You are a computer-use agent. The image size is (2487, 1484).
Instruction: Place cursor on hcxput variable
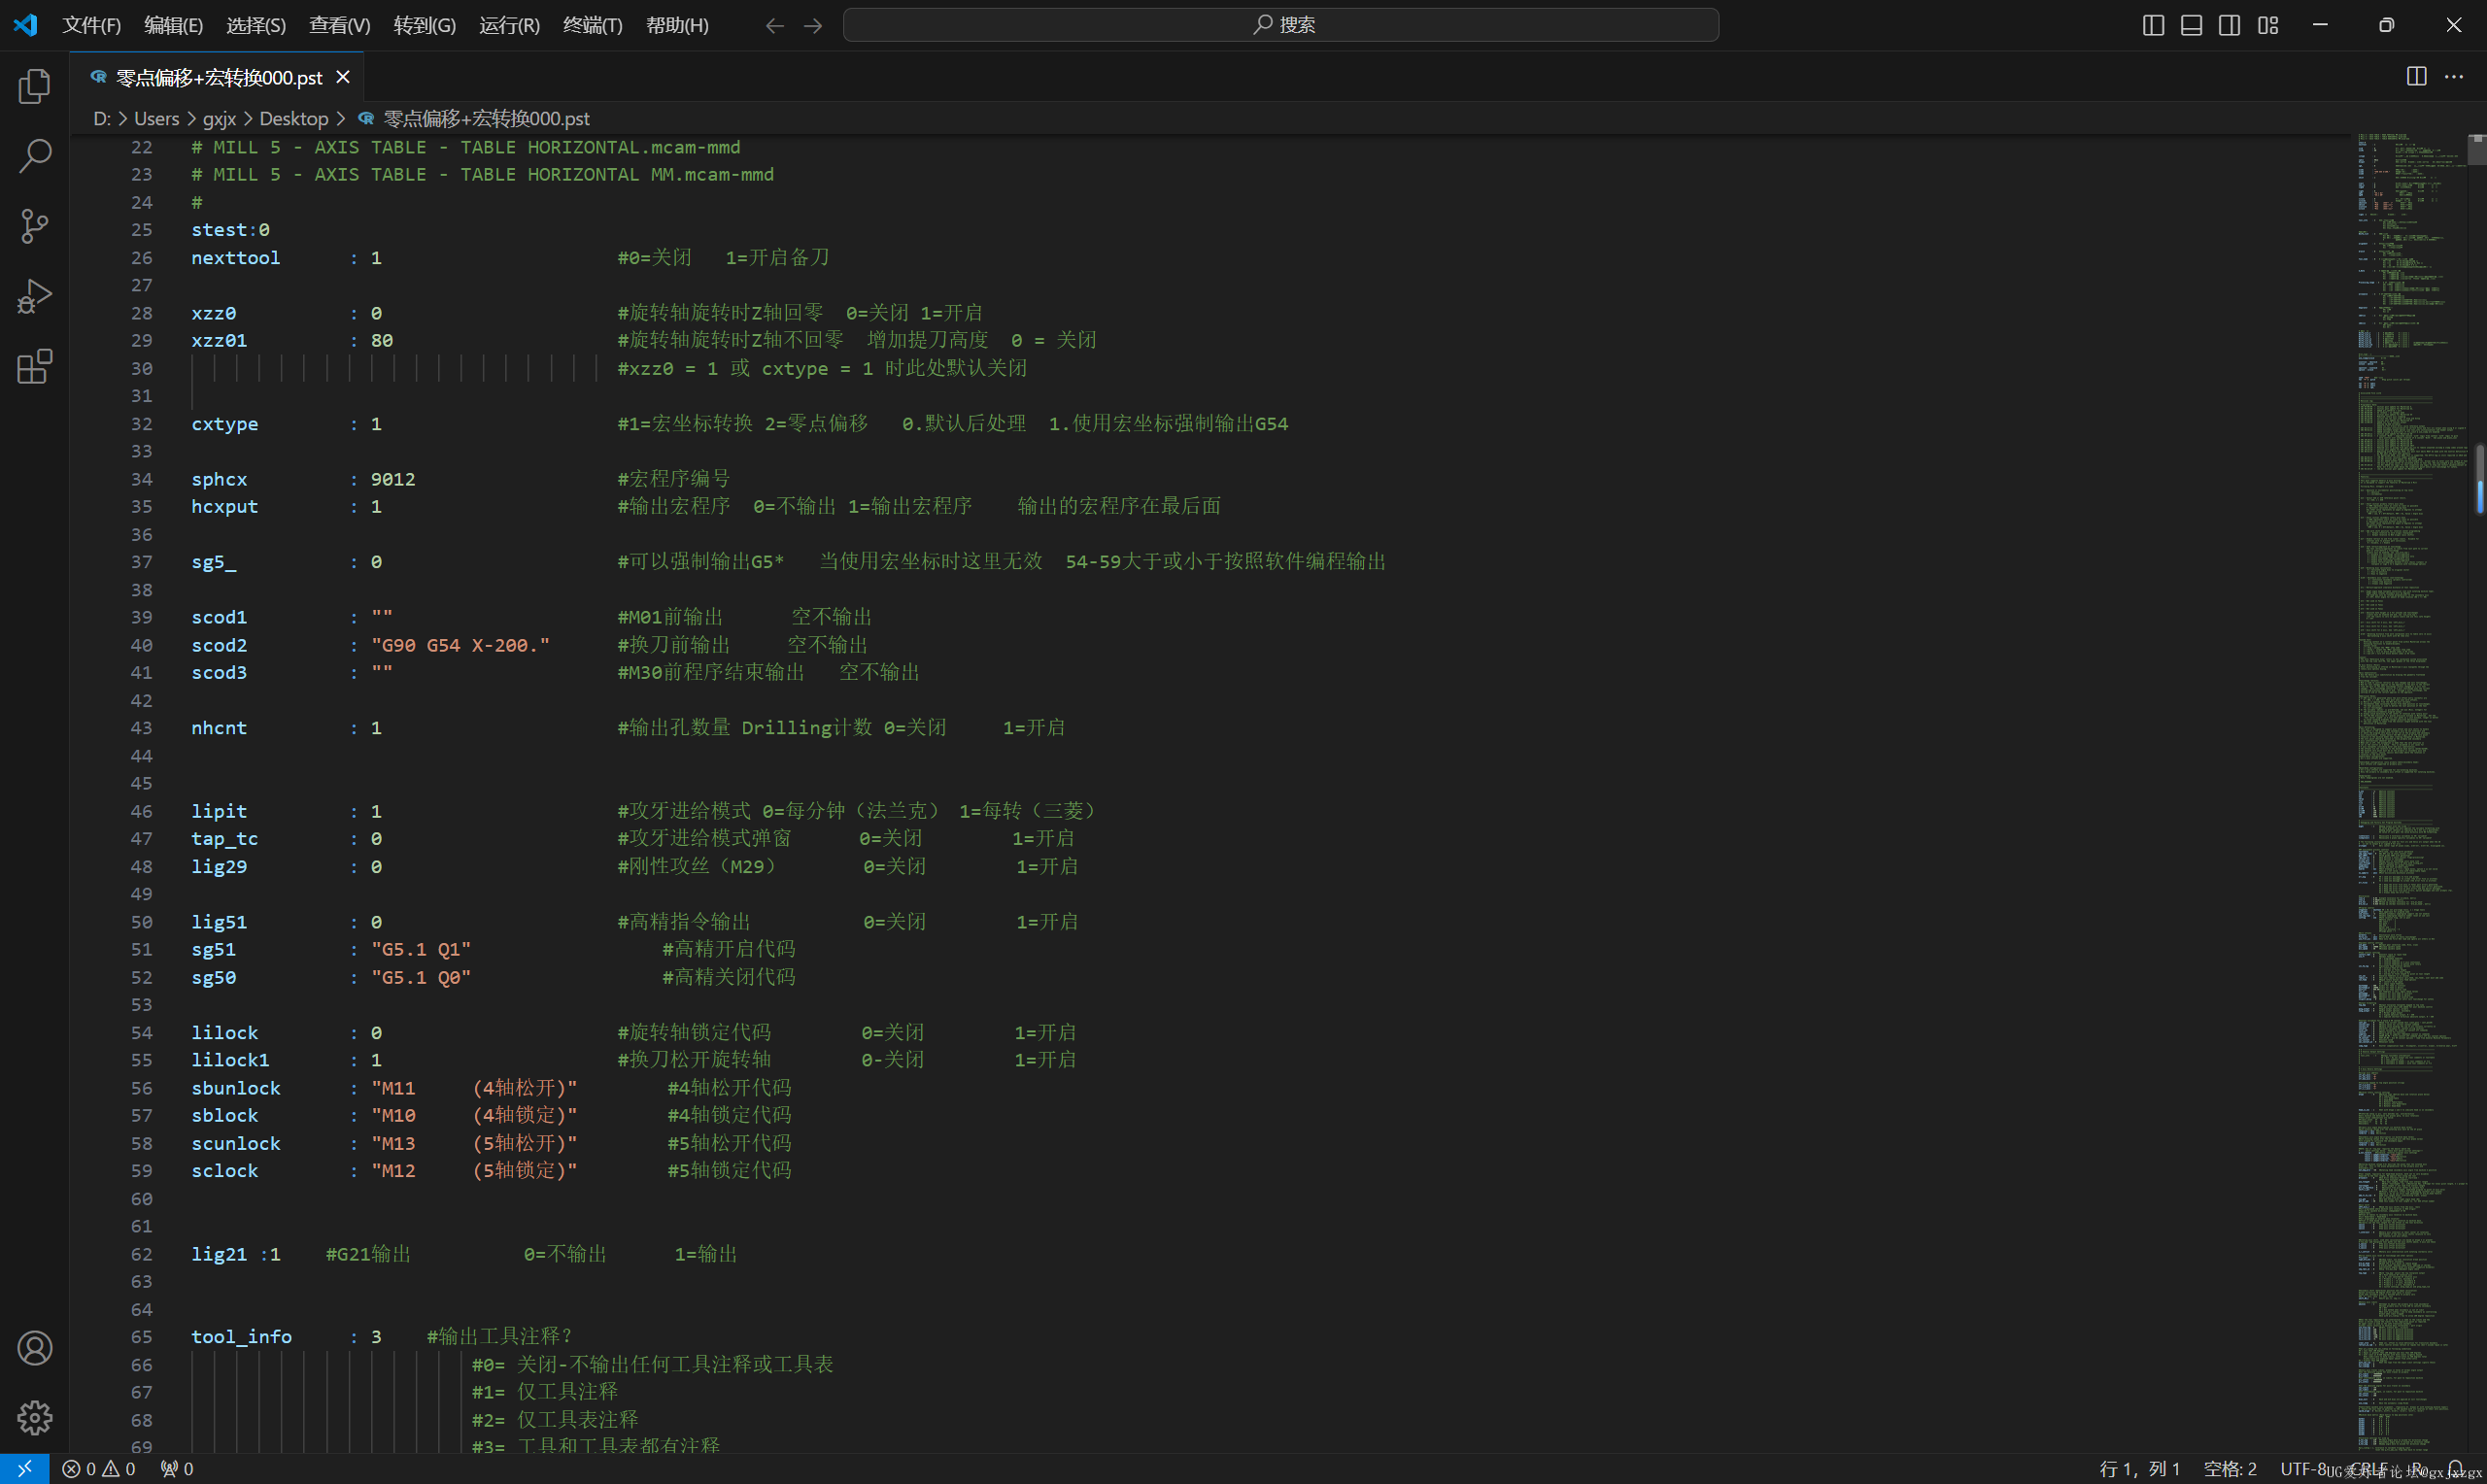(225, 507)
